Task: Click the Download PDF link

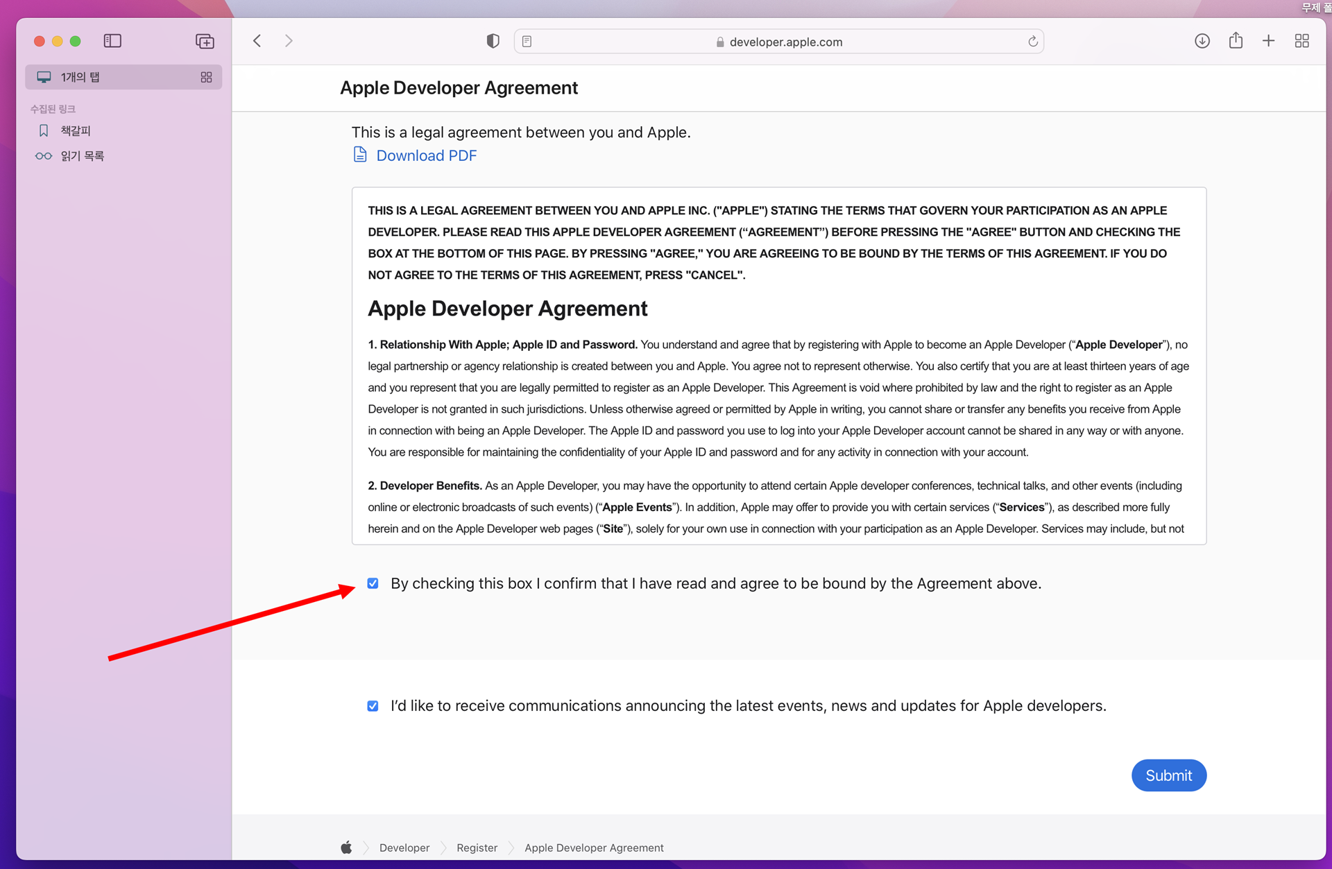Action: coord(426,155)
